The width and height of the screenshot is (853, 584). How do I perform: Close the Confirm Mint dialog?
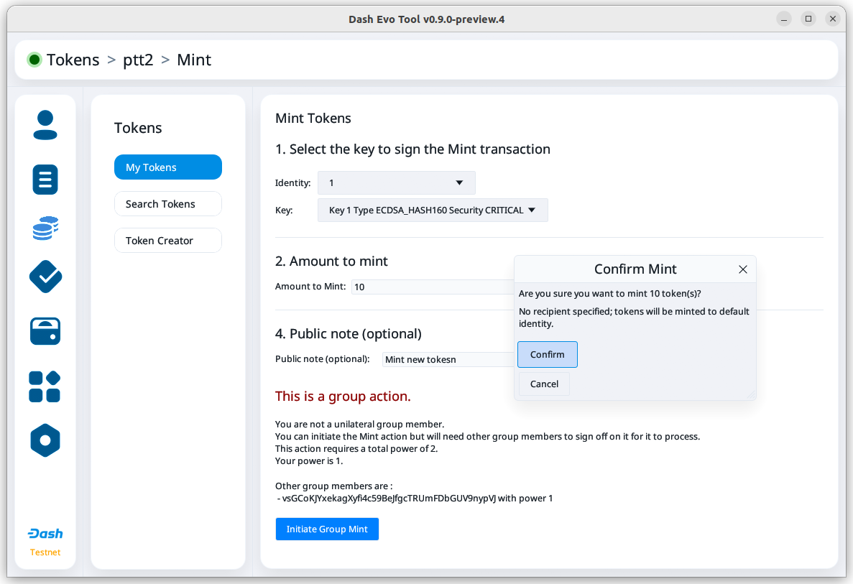click(743, 269)
